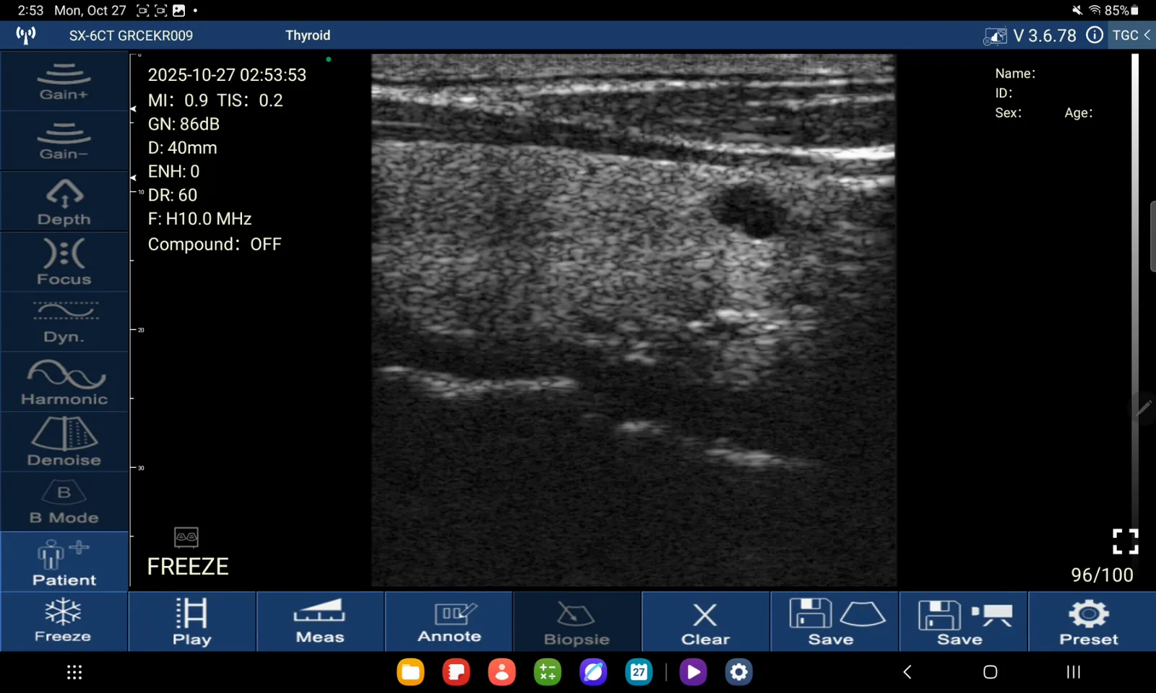
Task: Open the Meas measurement tool
Action: point(320,622)
